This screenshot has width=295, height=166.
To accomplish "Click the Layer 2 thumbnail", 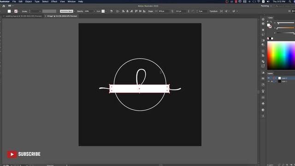I will point(279,78).
